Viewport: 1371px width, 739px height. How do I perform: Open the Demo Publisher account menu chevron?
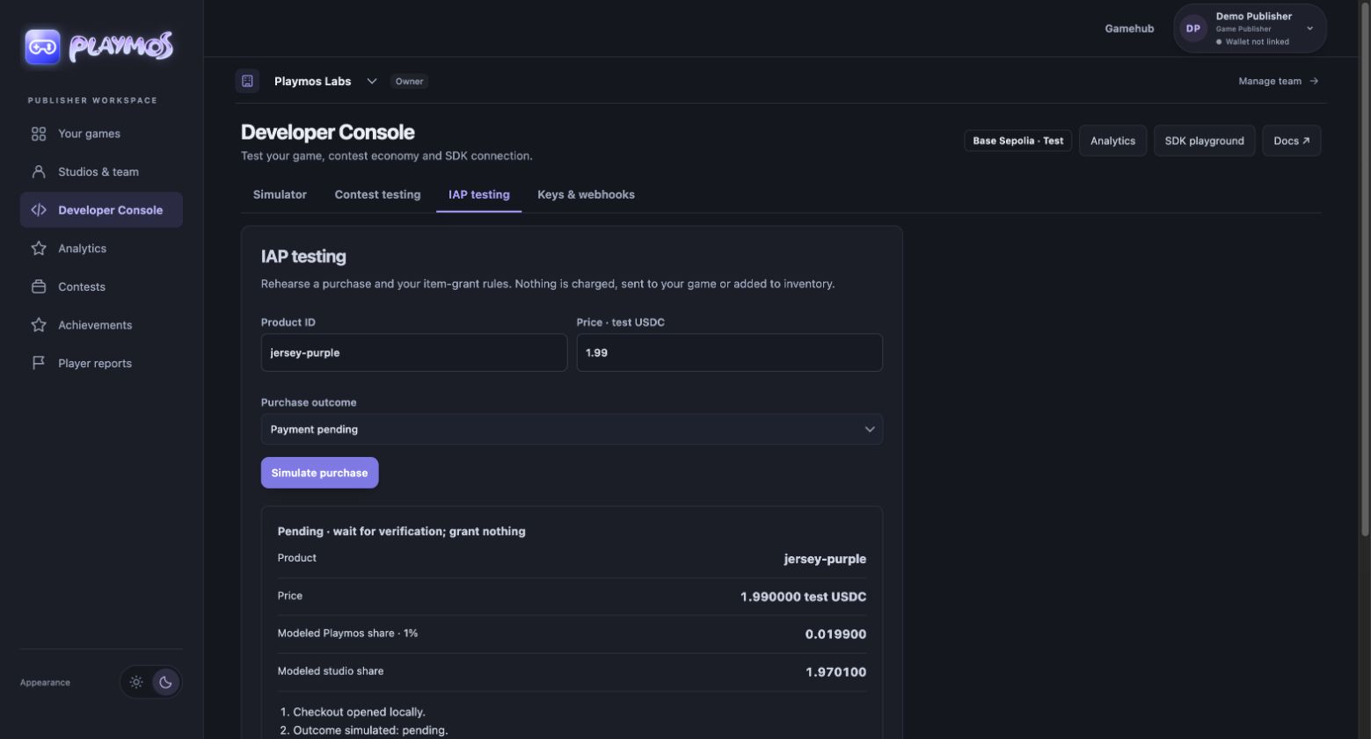(x=1309, y=28)
